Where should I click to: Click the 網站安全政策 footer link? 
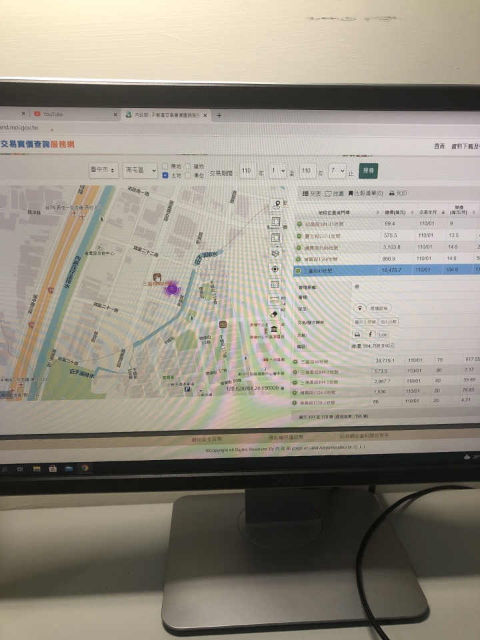pos(207,439)
